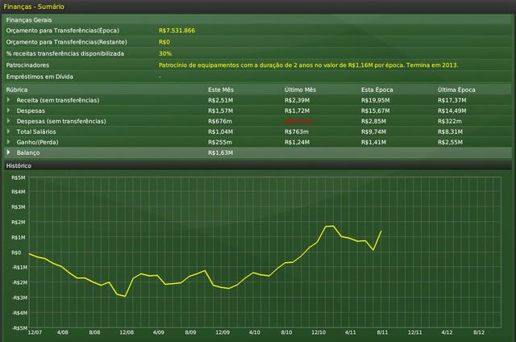Viewport: 516px width, 342px height.
Task: Click Ganho/(Perda) value R$2,55M
Action: click(450, 142)
